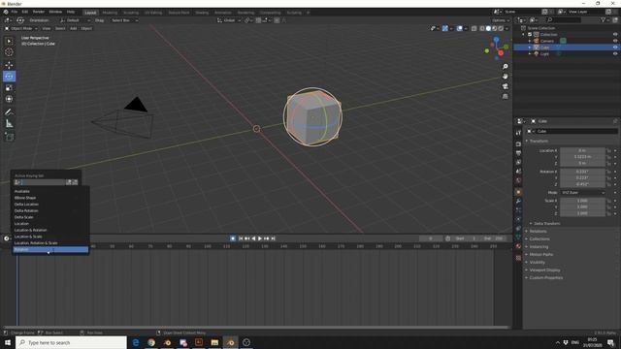Toggle visibility eye of Cube in outliner
The height and width of the screenshot is (349, 621).
point(615,48)
